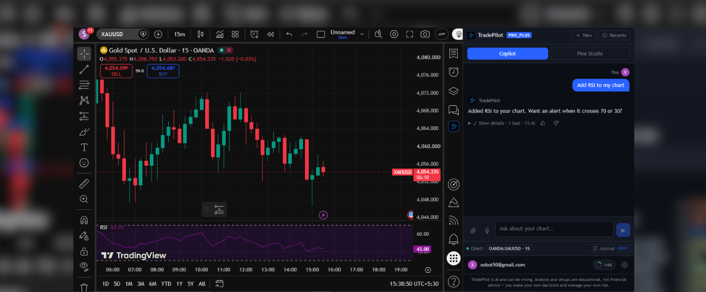Click the 15:38:50 UTC+5:30 timezone clock
This screenshot has width=706, height=292.
414,284
